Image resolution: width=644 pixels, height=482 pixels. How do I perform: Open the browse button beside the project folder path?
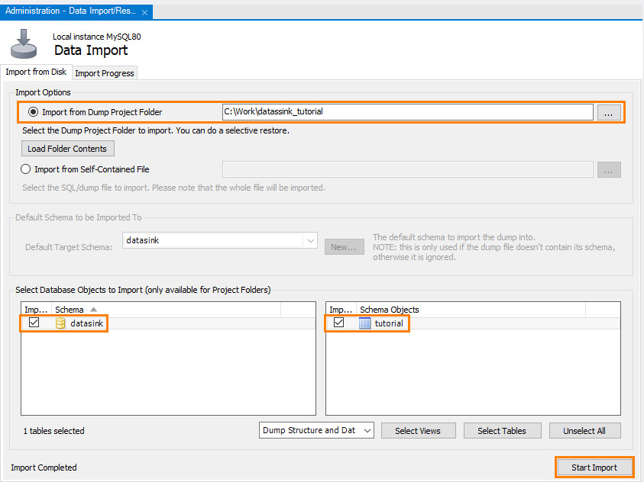point(609,111)
